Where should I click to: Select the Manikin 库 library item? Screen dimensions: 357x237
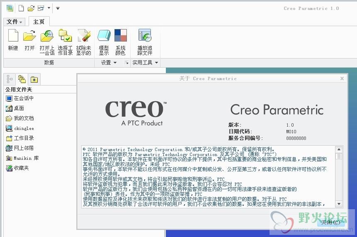click(x=22, y=158)
